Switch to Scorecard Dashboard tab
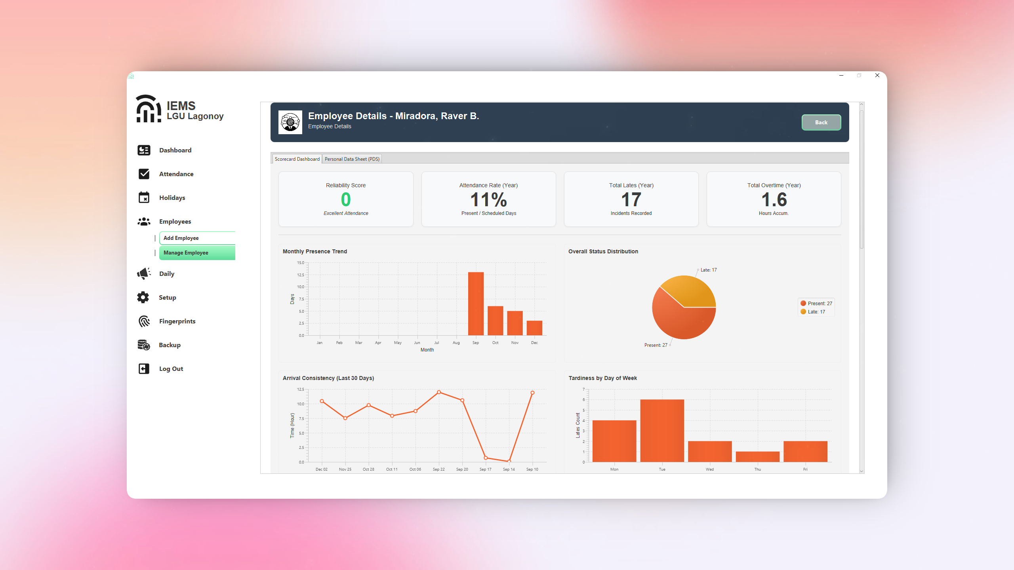1014x570 pixels. coord(297,159)
